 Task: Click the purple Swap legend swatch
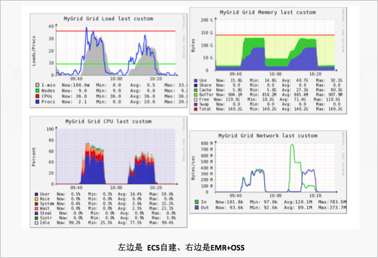click(x=196, y=104)
